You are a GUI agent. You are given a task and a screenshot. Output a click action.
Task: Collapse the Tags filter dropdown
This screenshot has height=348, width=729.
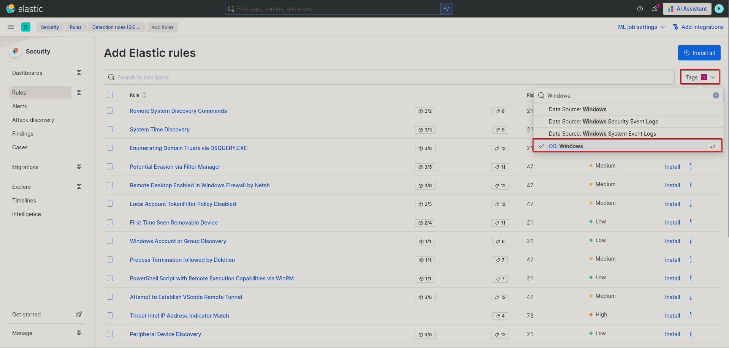700,77
